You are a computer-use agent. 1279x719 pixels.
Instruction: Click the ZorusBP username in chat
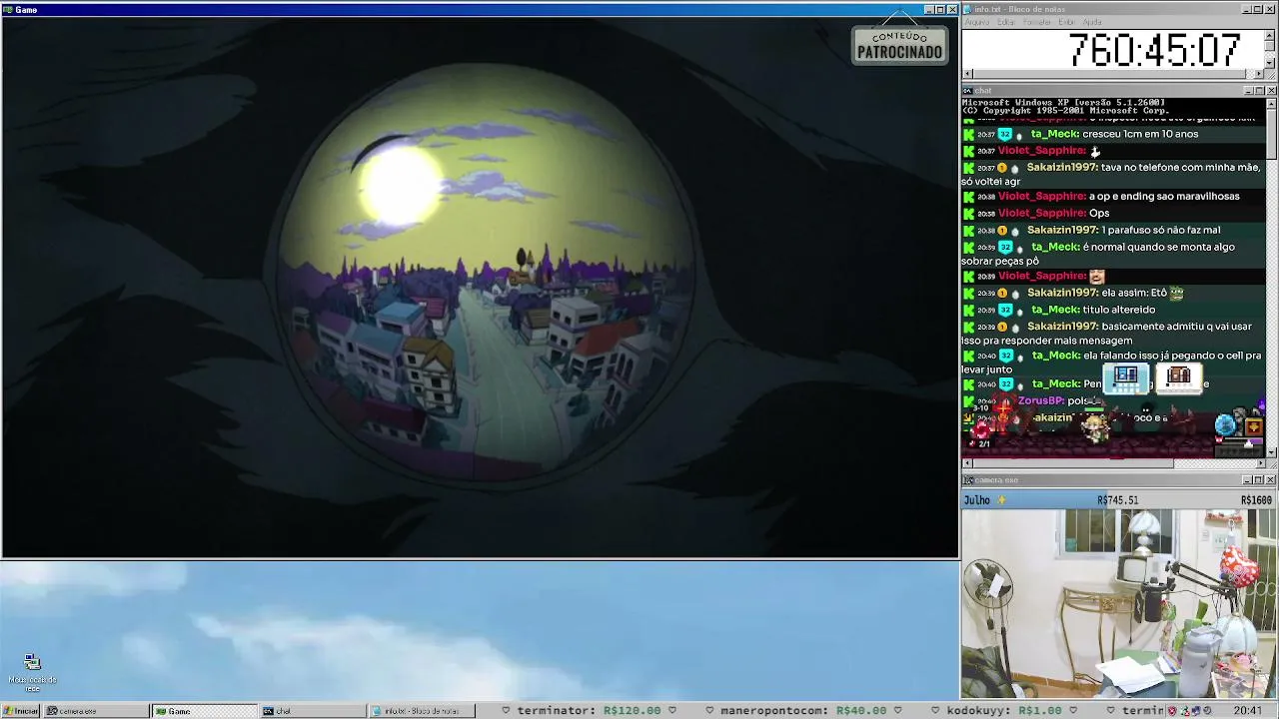pyautogui.click(x=1040, y=400)
